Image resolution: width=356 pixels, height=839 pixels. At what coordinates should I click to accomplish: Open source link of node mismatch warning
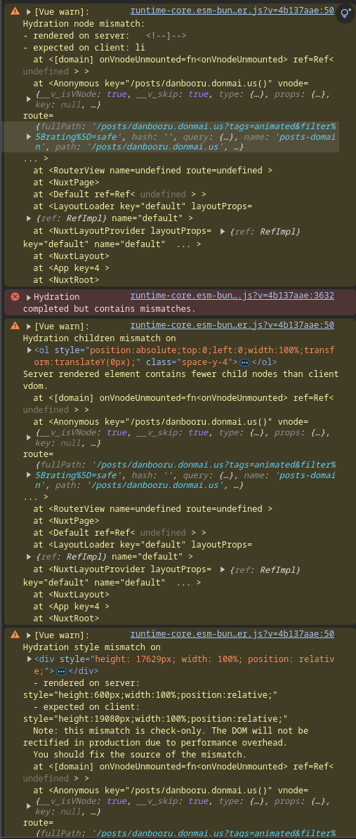(232, 11)
